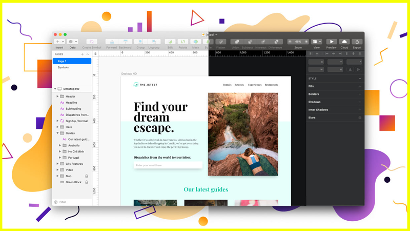Apply the Subtract boolean operation

tap(250, 42)
